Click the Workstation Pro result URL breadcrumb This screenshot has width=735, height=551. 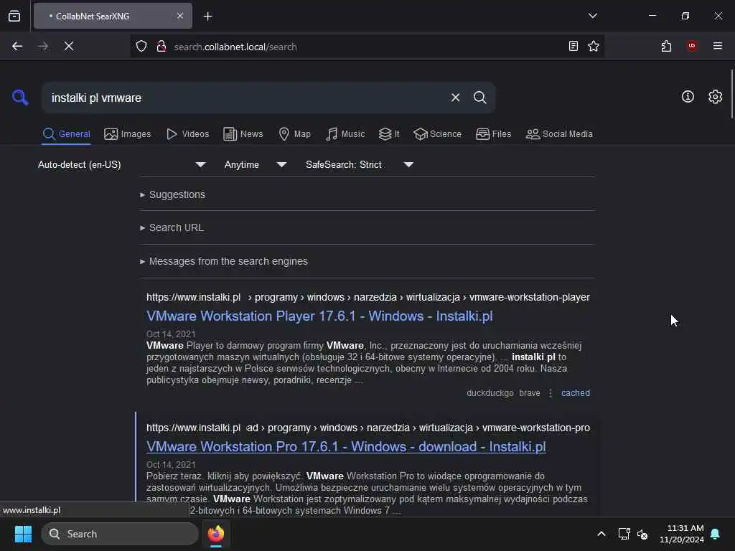click(x=367, y=428)
